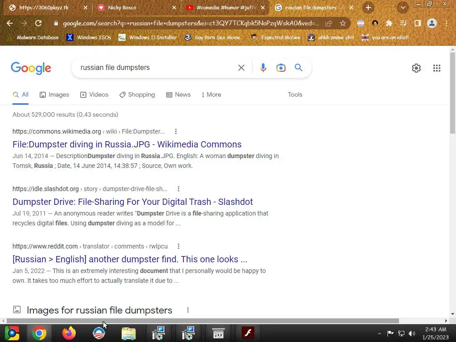
Task: Reload the current page
Action: [x=38, y=23]
